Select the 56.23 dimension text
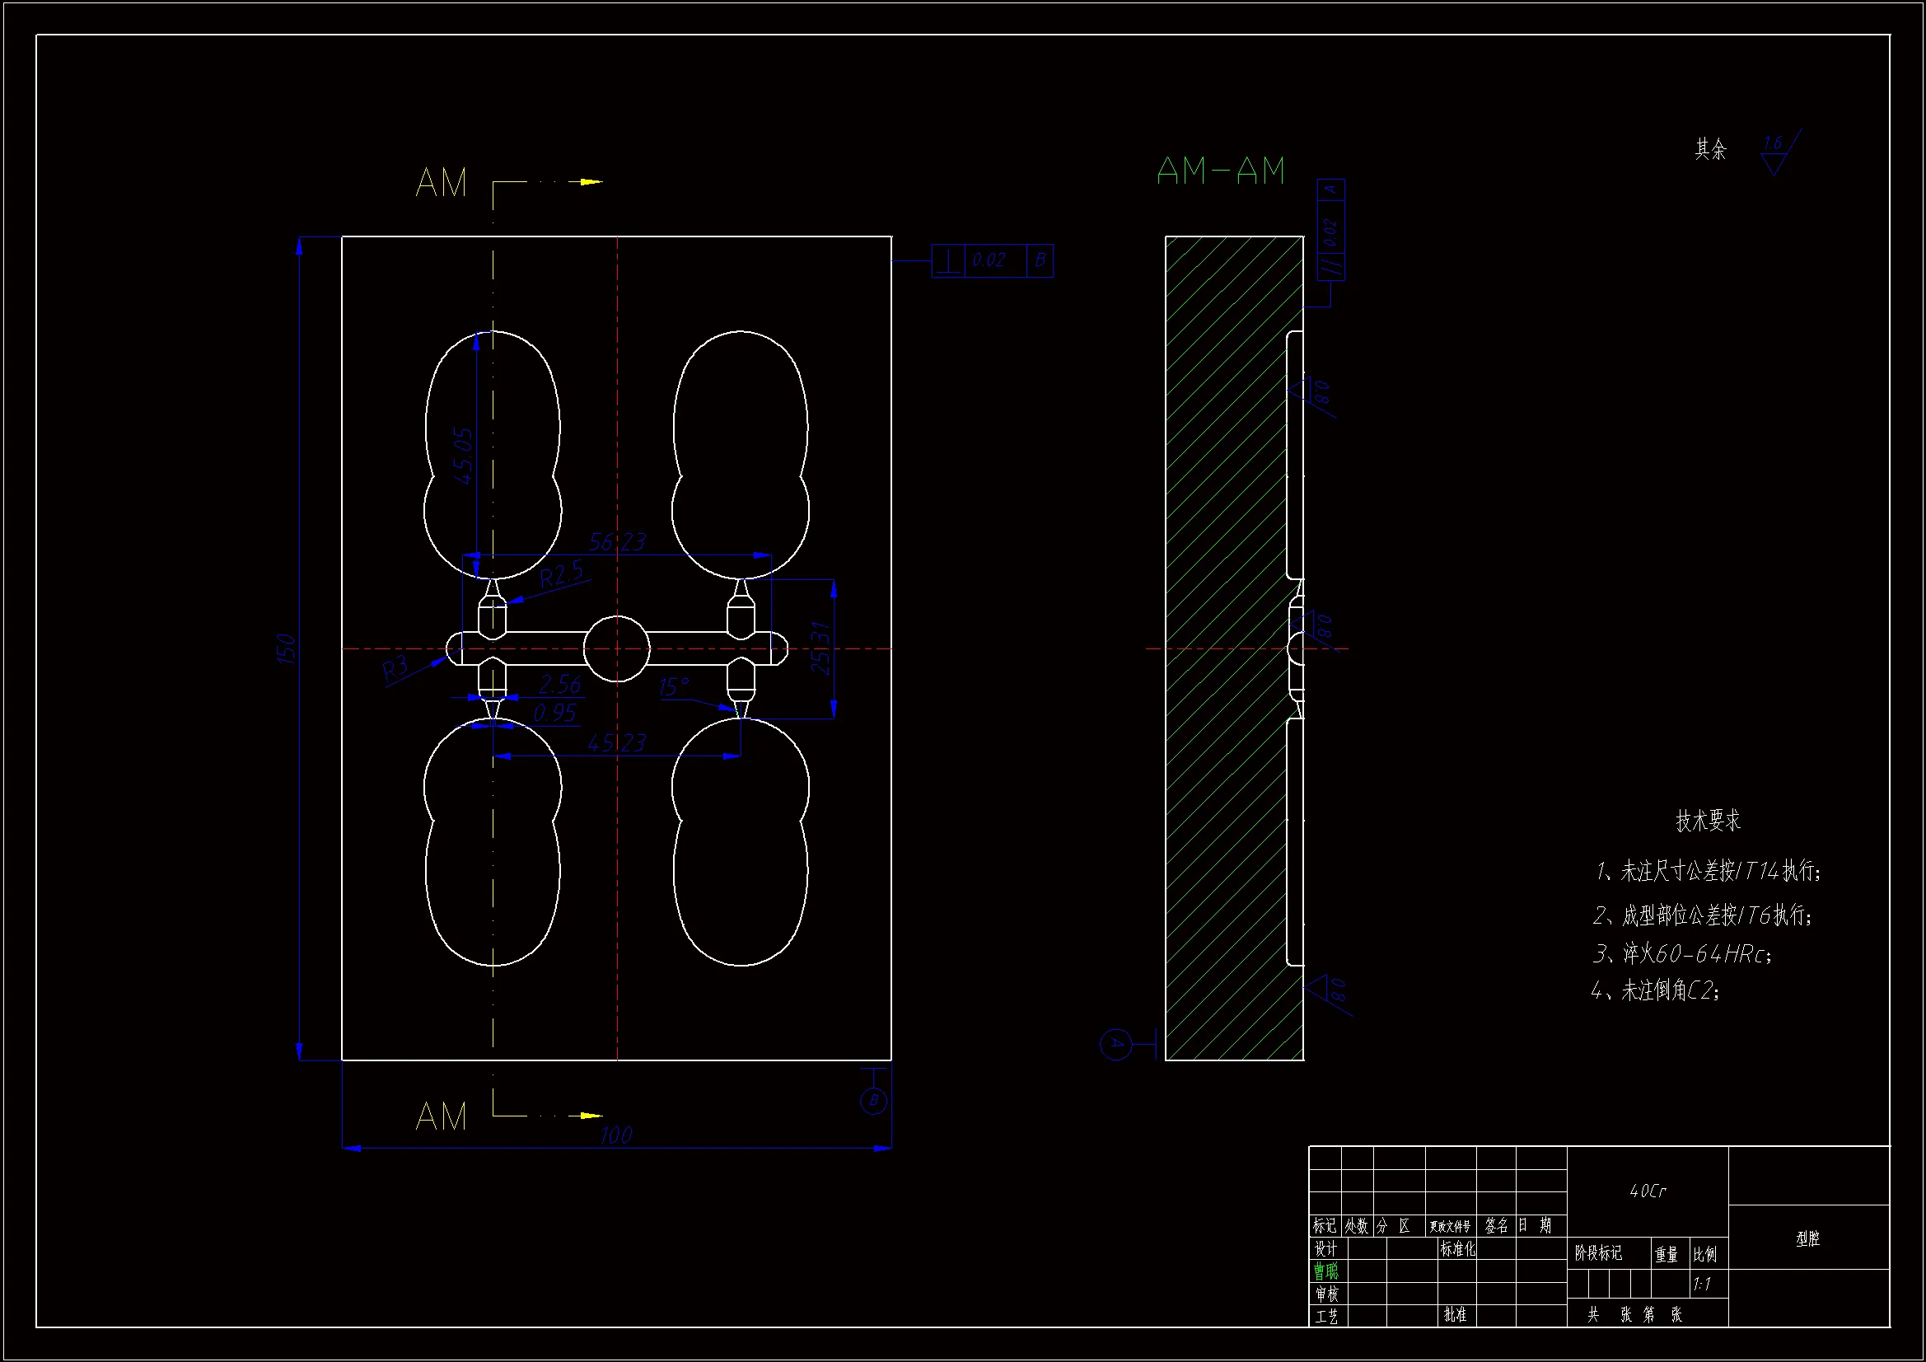 pos(617,541)
